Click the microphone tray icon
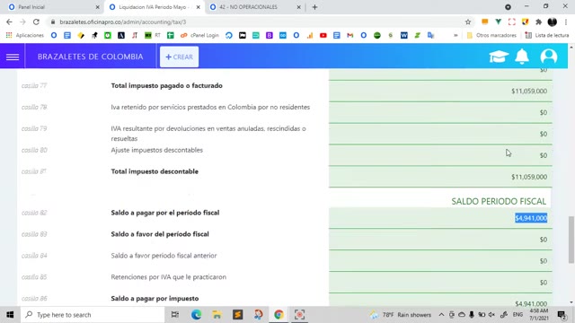This screenshot has height=323, width=575. coord(471,315)
